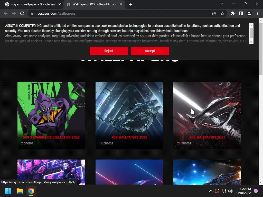Bookmark this page with the star icon

[222, 13]
